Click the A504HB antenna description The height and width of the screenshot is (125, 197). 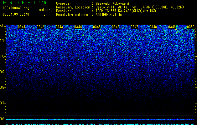pos(111,15)
